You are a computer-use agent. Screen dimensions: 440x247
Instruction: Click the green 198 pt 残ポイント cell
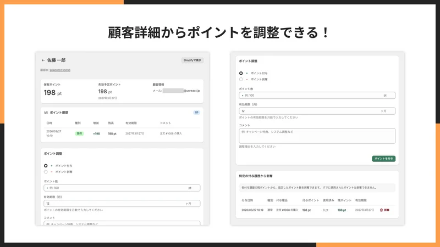click(342, 210)
